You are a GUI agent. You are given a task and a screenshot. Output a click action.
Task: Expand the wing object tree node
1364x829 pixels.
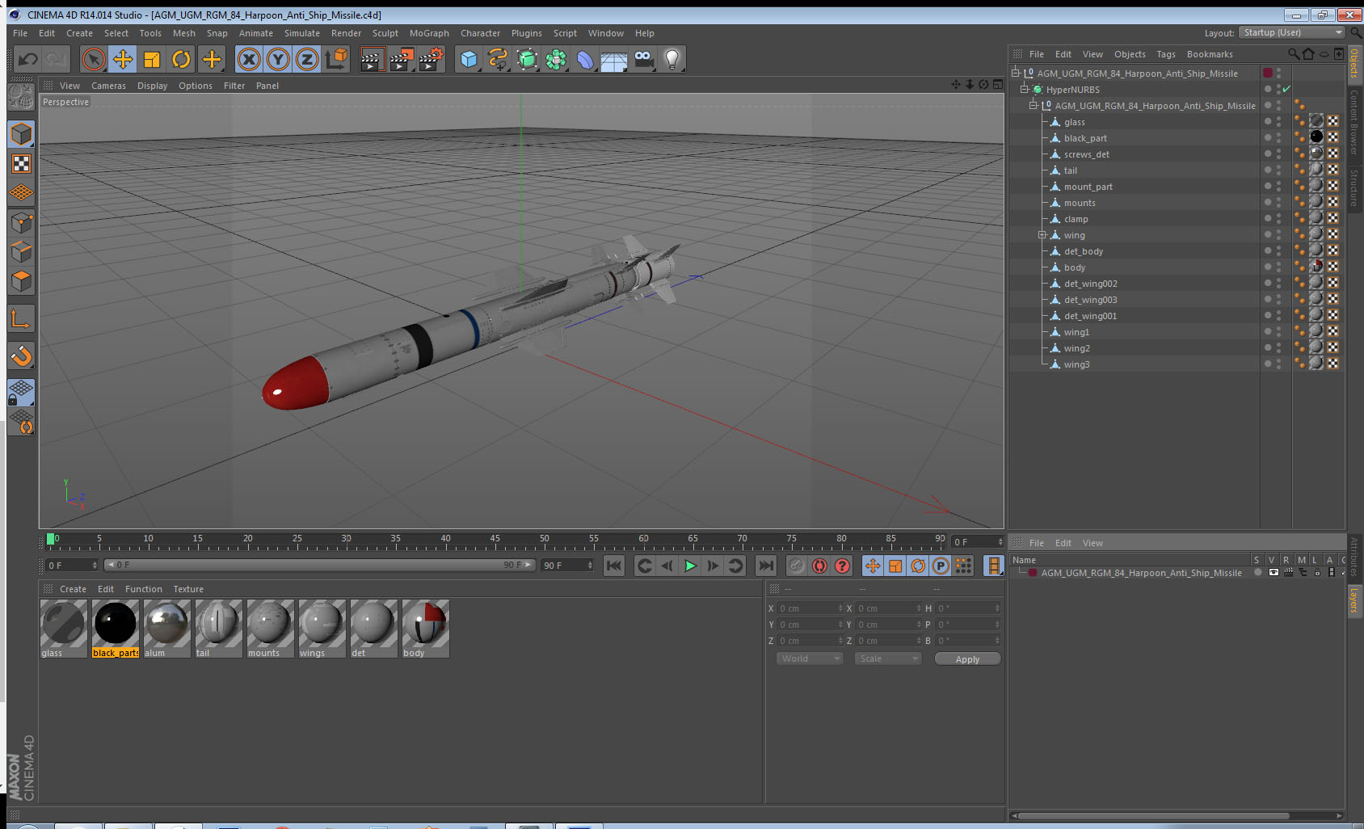tap(1042, 234)
